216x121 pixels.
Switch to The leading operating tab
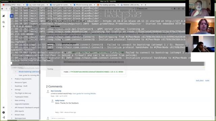pos(108,5)
